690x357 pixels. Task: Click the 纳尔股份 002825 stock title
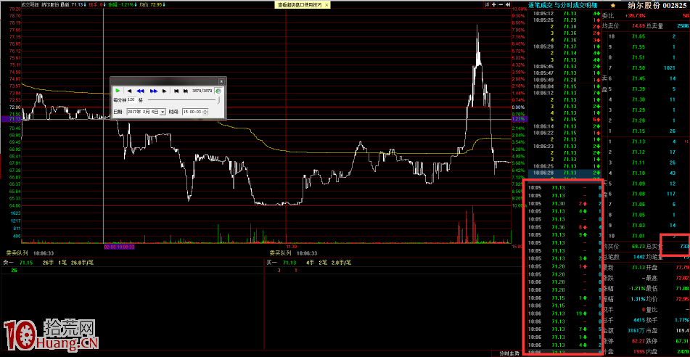pos(656,6)
